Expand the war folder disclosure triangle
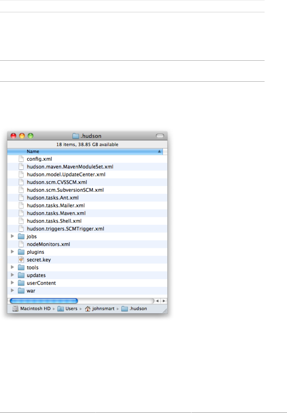287x413 pixels. [x=12, y=291]
